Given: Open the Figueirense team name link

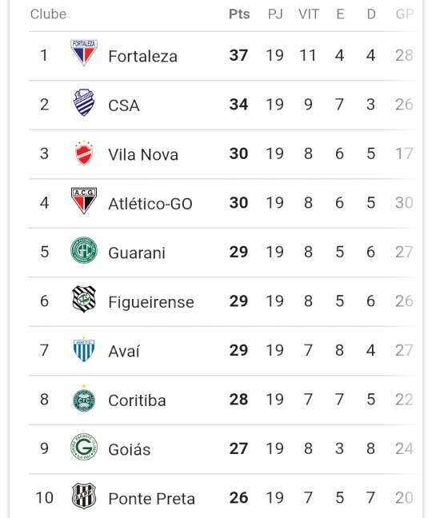Looking at the screenshot, I should click(x=151, y=302).
